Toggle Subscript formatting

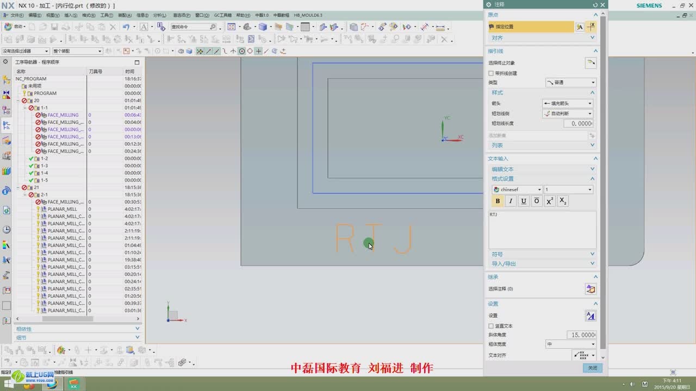563,201
